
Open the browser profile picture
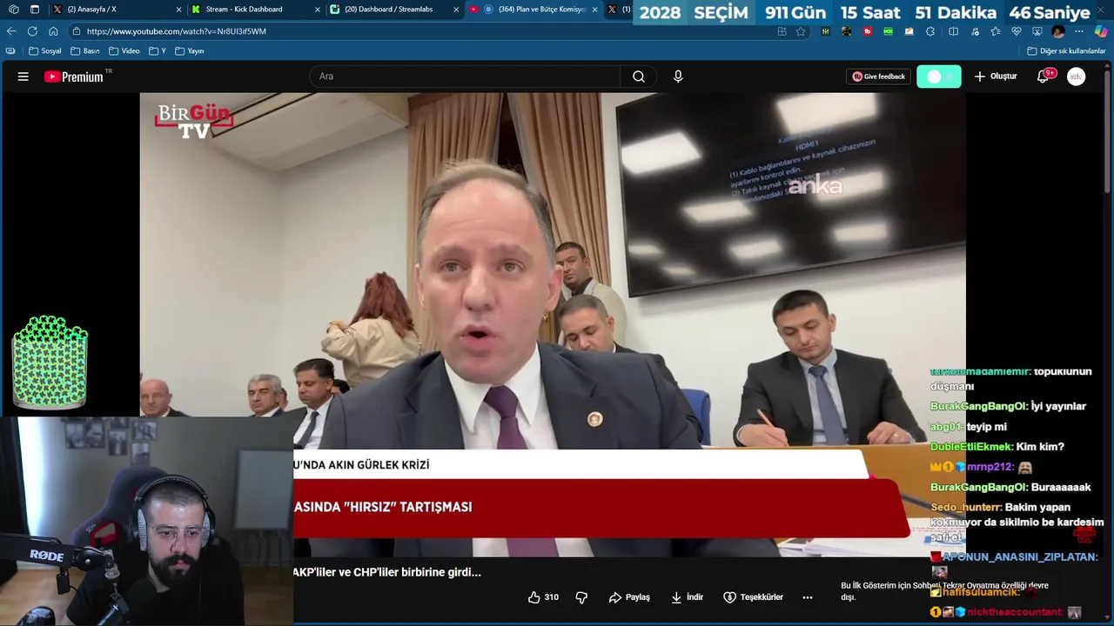tap(1058, 31)
